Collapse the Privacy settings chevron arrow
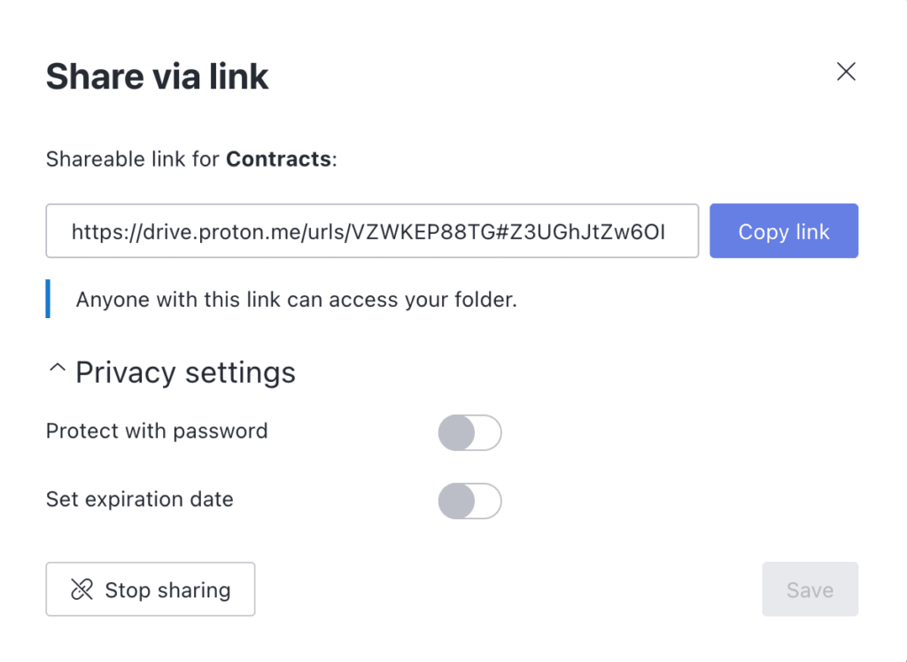 [58, 369]
